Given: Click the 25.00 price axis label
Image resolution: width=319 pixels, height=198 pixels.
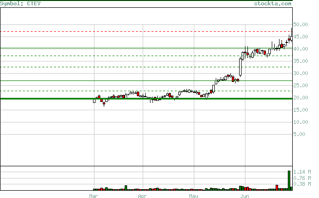Looking at the screenshot, I should pyautogui.click(x=300, y=85).
